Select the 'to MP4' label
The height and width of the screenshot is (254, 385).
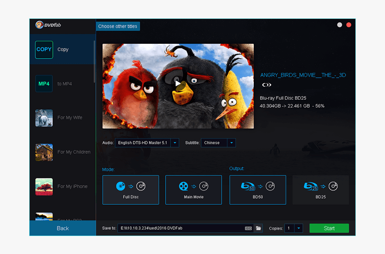point(64,84)
